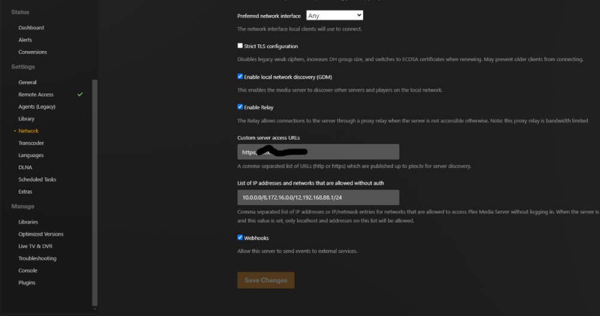Open Libraries under Manage

click(28, 222)
